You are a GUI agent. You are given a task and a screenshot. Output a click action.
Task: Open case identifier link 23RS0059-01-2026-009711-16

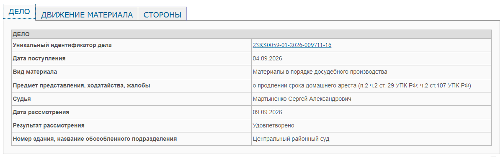click(292, 45)
